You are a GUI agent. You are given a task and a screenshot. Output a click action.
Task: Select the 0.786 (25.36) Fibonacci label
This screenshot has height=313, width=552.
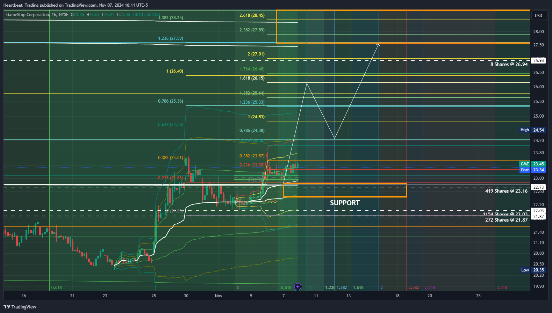pos(171,101)
